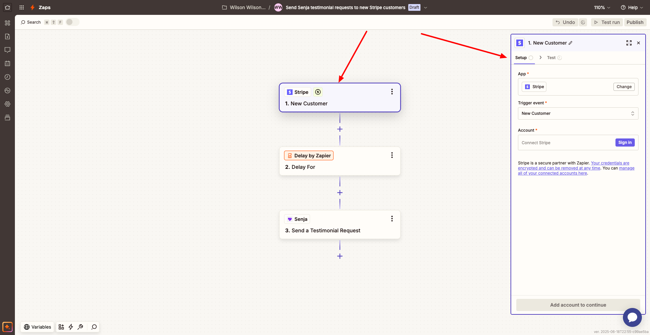
Task: Click the Zaps lightning logo
Action: 32,7
